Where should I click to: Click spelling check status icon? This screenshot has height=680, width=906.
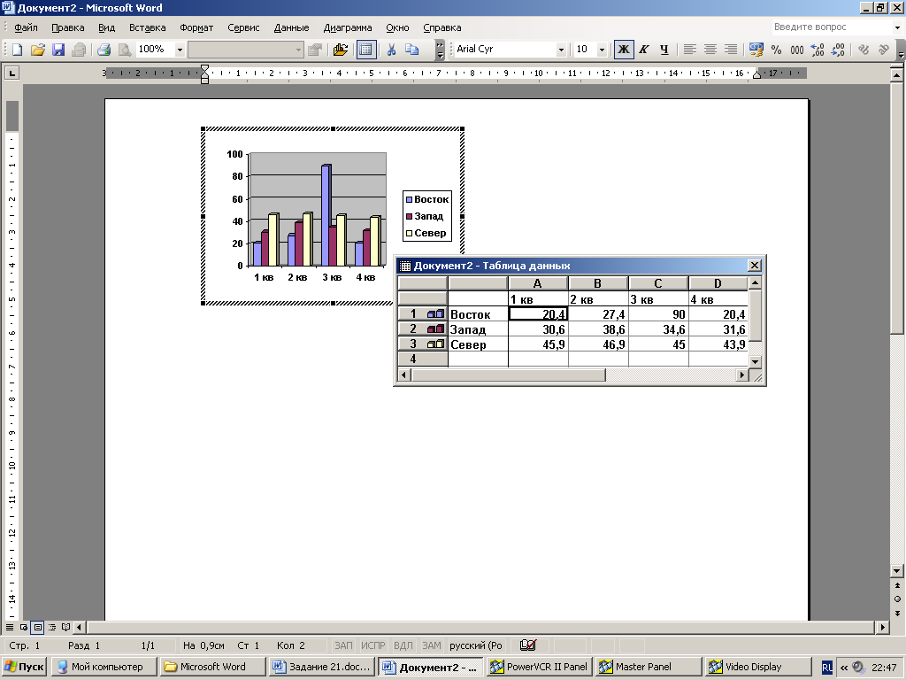[x=527, y=645]
